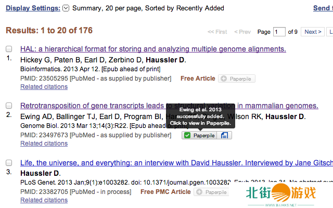
Task: Open HAL hierarchical format article title link
Action: (153, 49)
